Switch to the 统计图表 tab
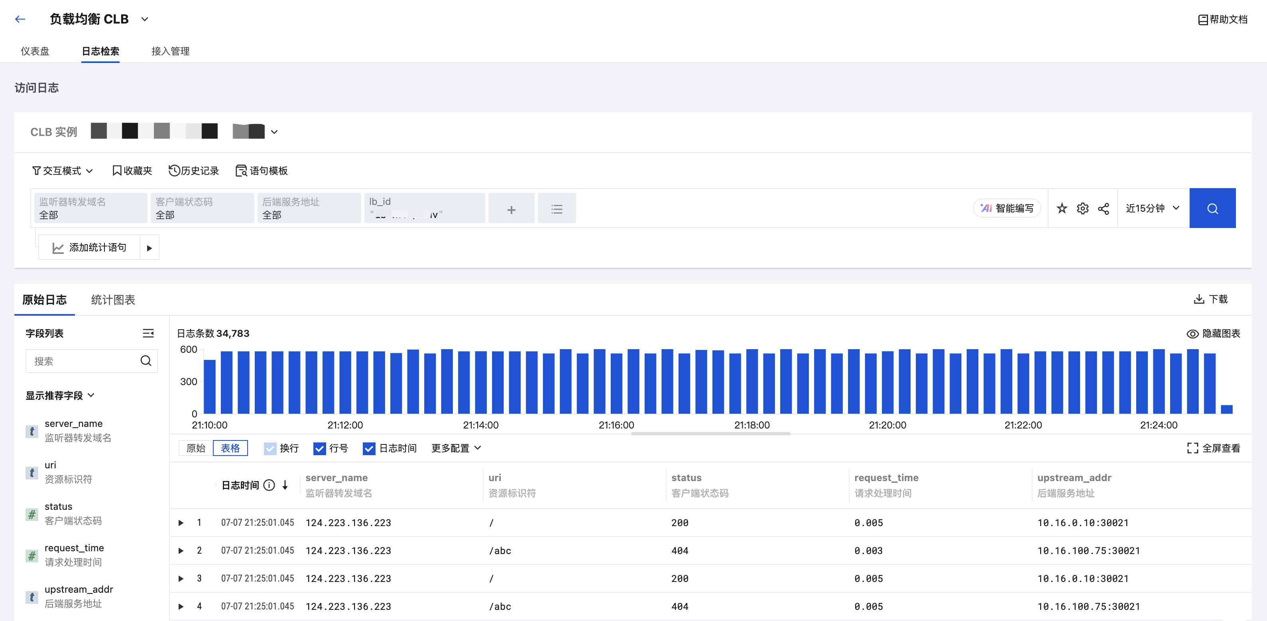Viewport: 1267px width, 621px height. (x=113, y=300)
